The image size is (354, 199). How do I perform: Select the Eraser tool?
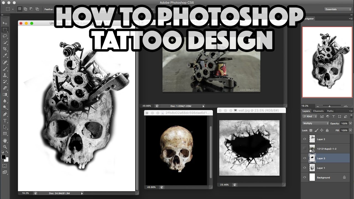coord(5,88)
